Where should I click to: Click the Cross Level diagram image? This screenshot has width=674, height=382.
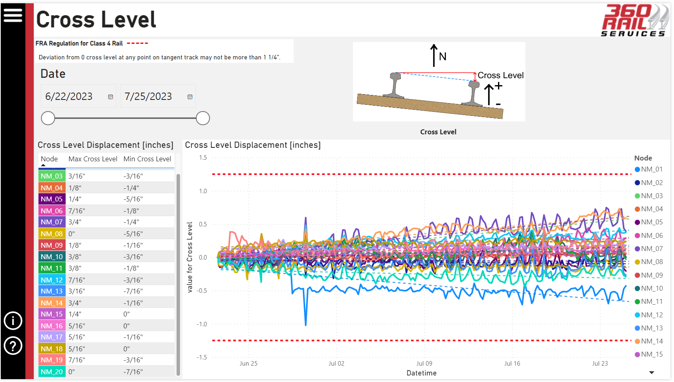(439, 81)
